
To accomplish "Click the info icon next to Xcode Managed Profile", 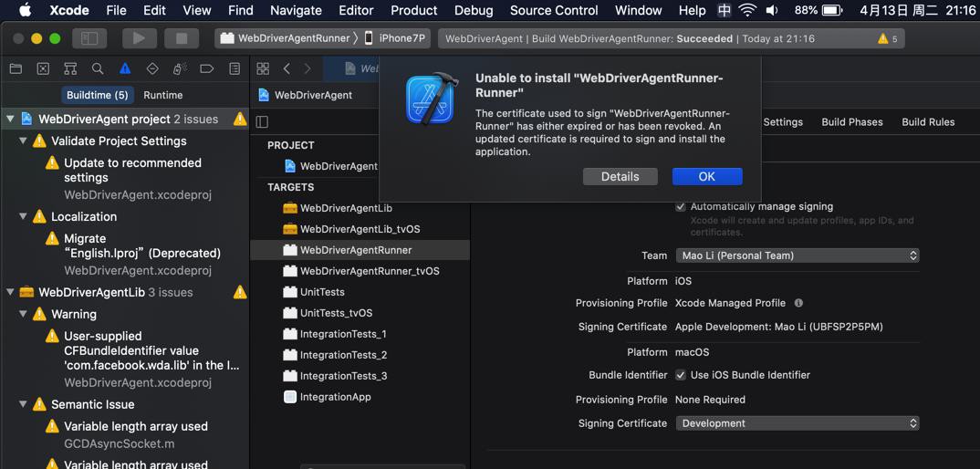I will pos(798,303).
